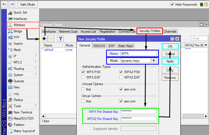Click the WPA2 Pre-Shared Key field
This screenshot has height=135, width=209.
point(138,119)
